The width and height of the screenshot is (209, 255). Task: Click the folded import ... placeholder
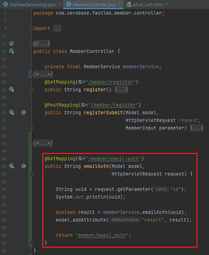57,29
